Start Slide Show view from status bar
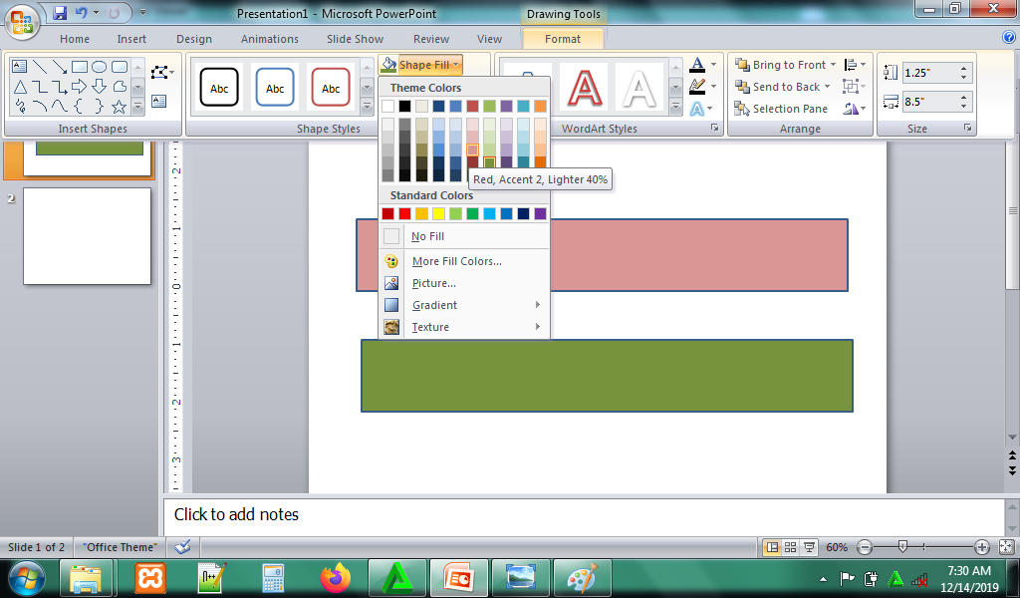 click(809, 547)
